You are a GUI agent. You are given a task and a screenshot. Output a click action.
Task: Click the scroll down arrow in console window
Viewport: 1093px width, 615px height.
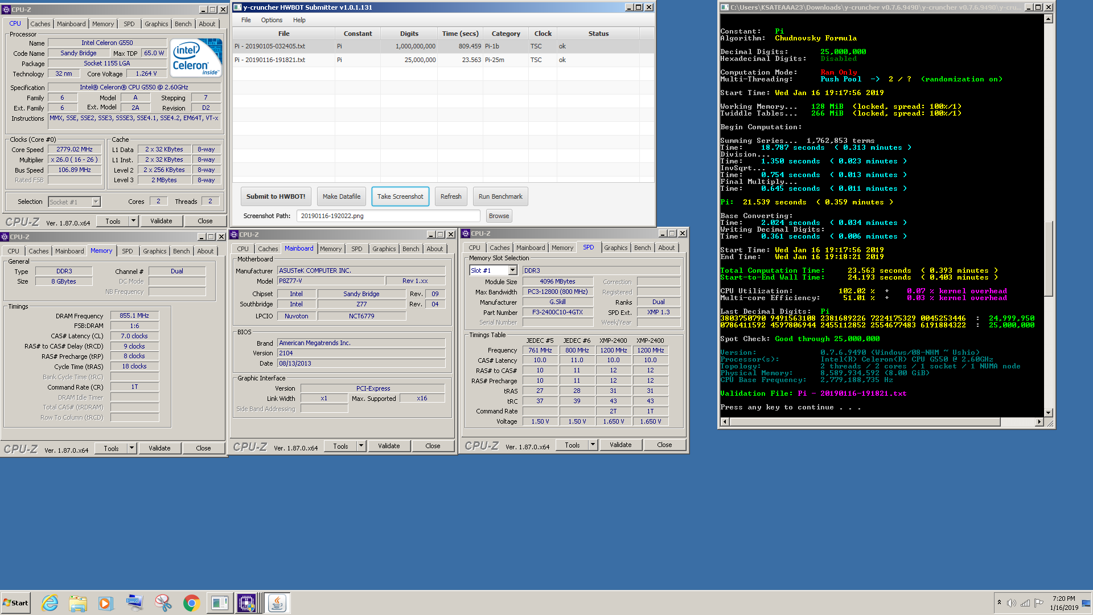1049,413
